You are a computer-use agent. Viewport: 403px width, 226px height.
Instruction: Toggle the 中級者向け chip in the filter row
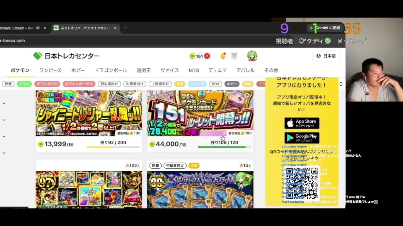click(135, 84)
